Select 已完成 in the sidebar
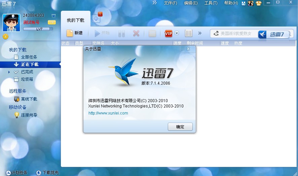Viewport: 298px width, 176px height. coord(27,72)
